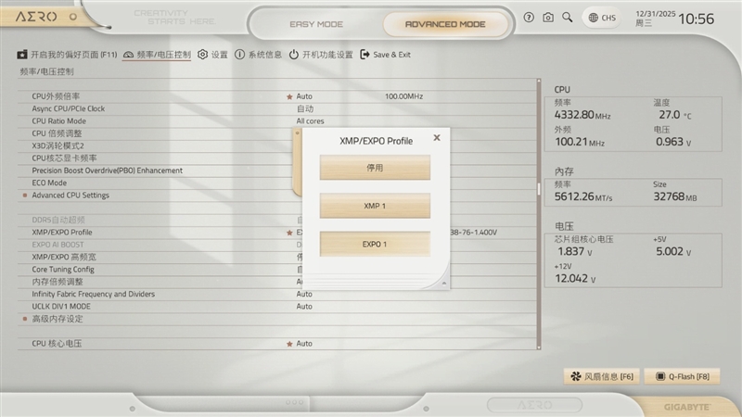The height and width of the screenshot is (417, 742).
Task: Click the AERO logo at top left
Action: (x=36, y=17)
